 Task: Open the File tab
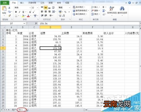pyautogui.click(x=5, y=3)
